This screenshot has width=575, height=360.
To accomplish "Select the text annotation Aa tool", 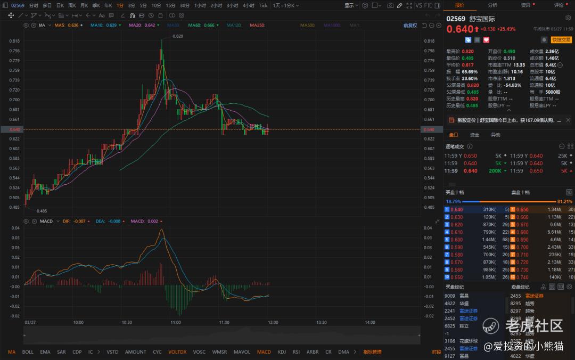I will (x=102, y=15).
